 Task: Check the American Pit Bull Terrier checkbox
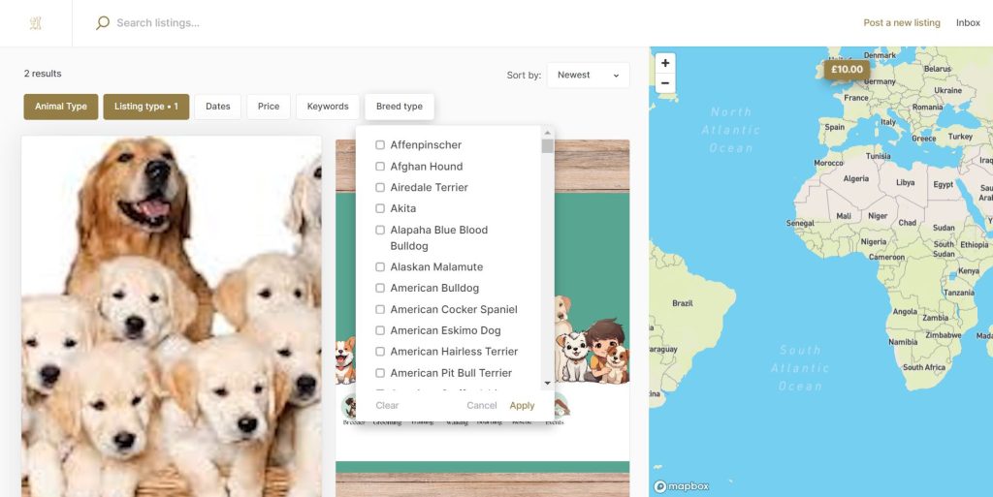click(380, 372)
